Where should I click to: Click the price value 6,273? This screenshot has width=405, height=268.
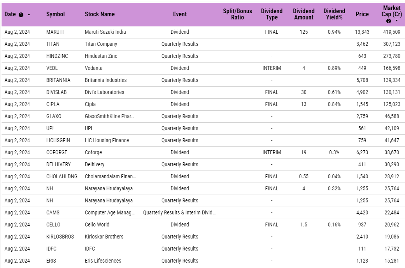point(362,152)
